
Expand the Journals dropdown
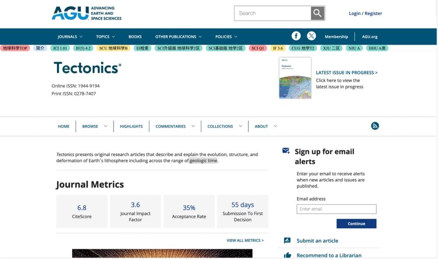[70, 37]
